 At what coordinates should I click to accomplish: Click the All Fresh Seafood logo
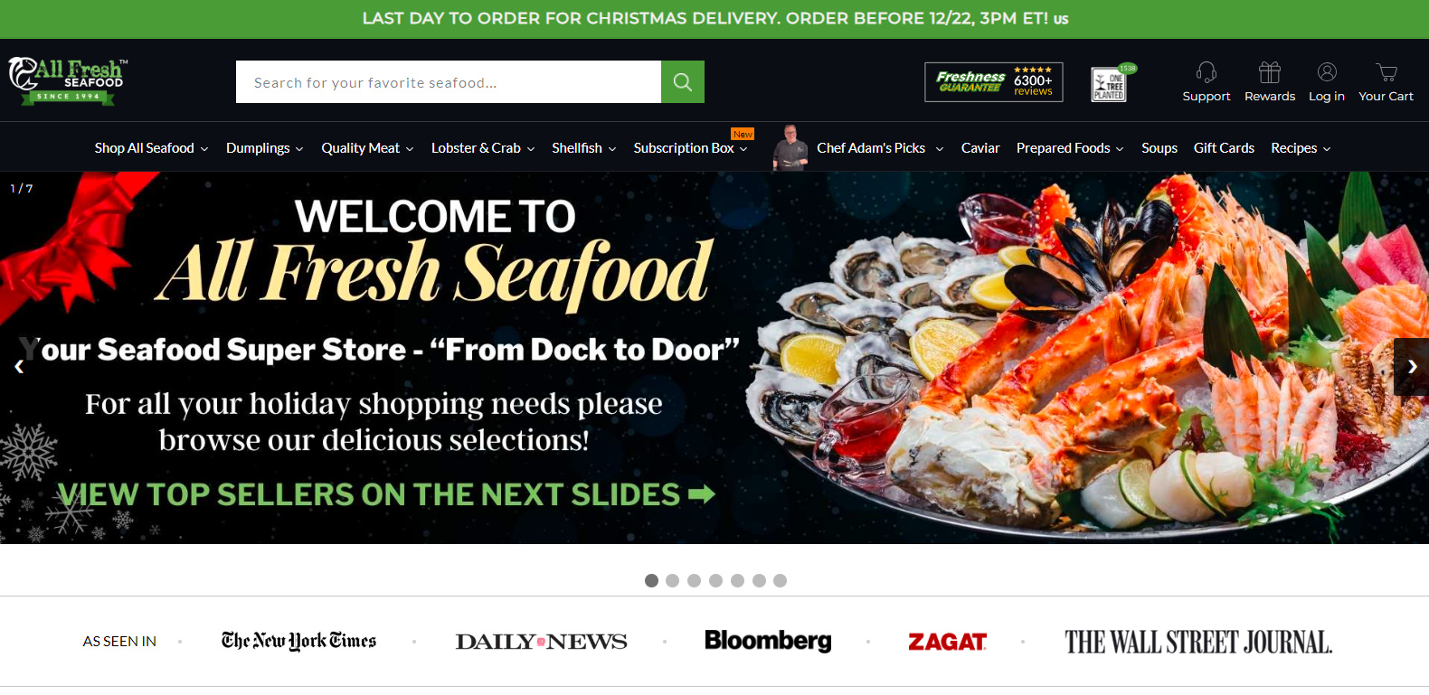click(68, 81)
